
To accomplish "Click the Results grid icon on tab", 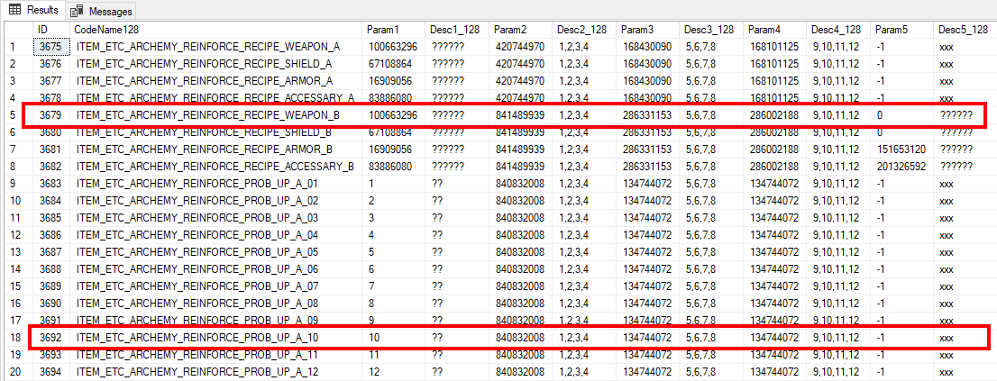I will click(14, 10).
